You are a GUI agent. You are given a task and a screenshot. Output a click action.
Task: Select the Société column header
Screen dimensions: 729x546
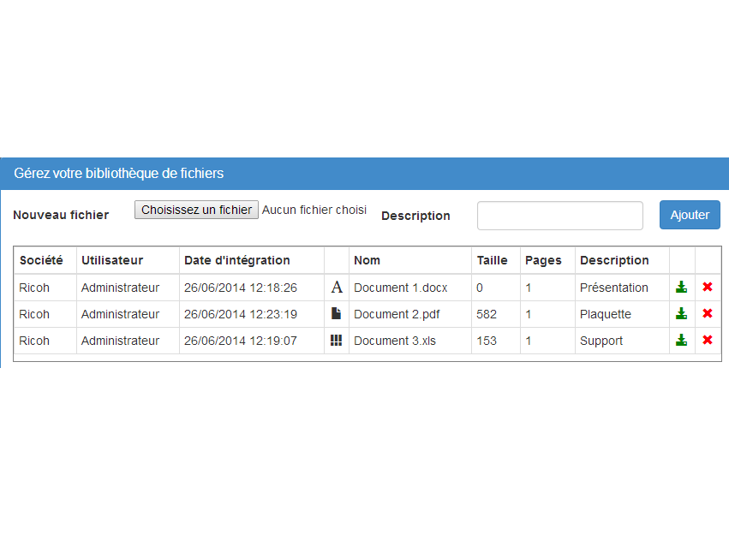pos(41,260)
